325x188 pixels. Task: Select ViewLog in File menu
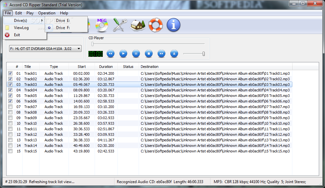[24, 27]
